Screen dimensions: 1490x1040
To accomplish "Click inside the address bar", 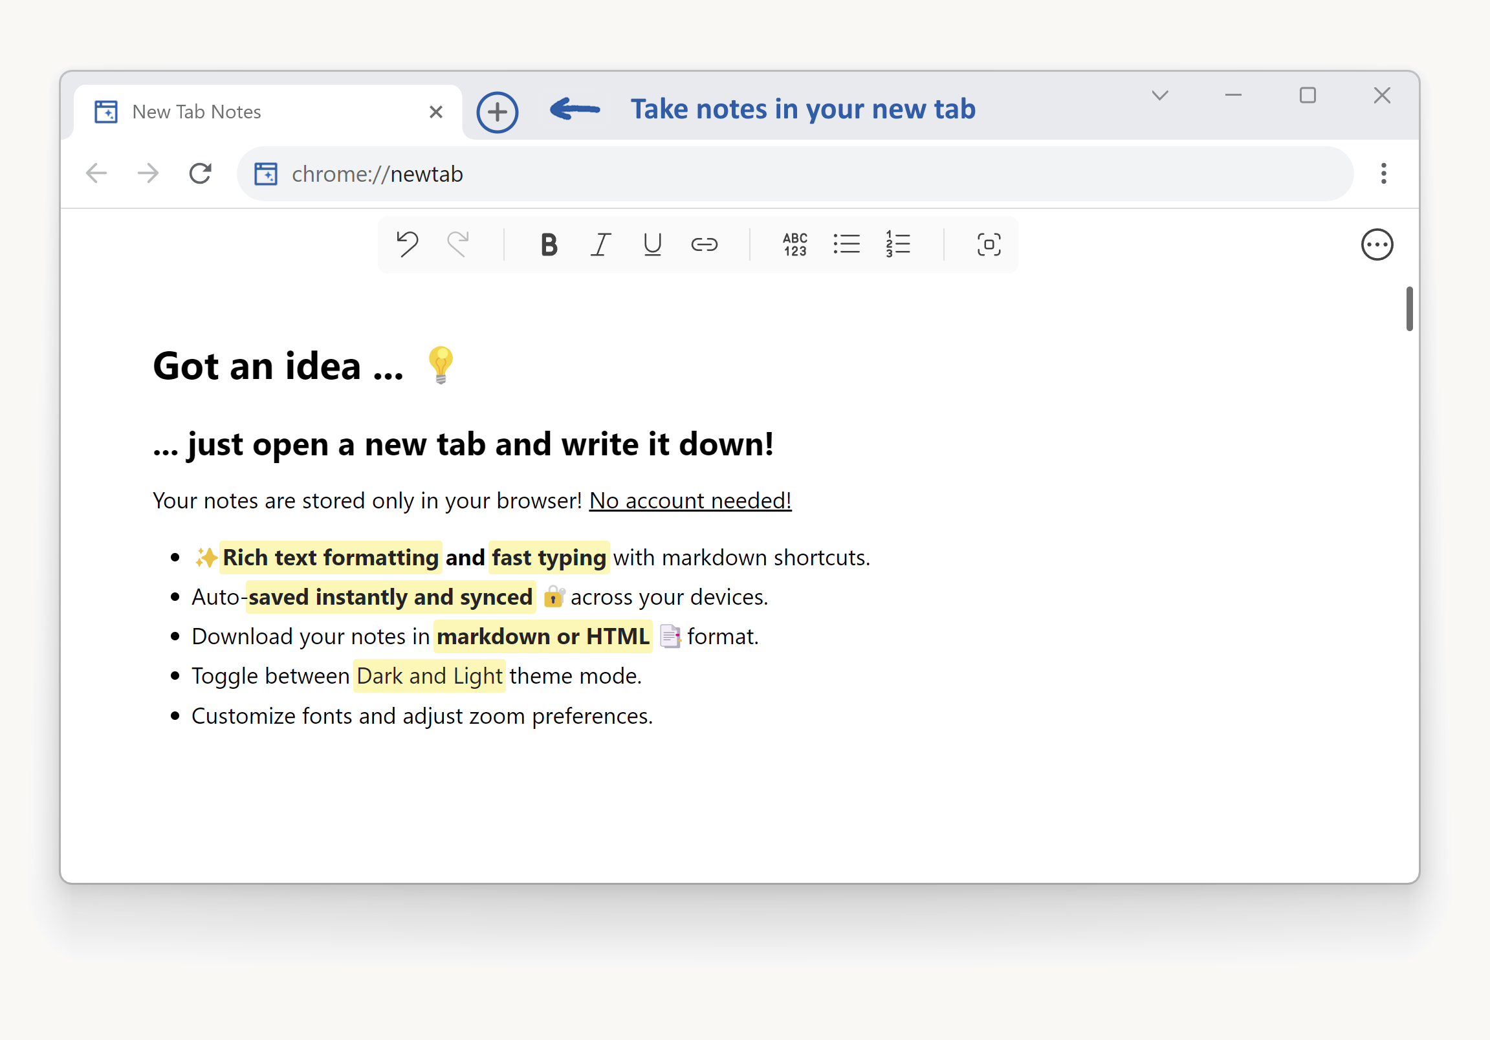I will pyautogui.click(x=584, y=173).
